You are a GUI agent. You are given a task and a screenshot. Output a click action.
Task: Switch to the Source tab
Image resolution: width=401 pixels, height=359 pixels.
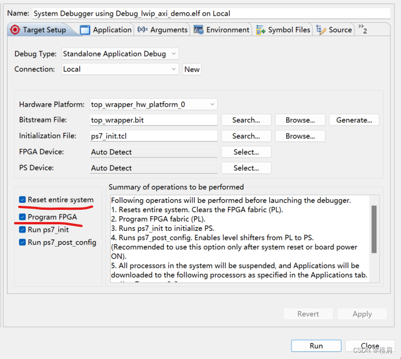point(334,30)
